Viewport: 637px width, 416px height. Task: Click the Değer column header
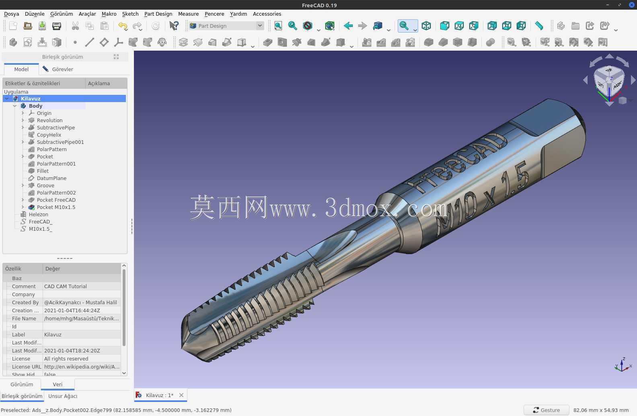82,268
